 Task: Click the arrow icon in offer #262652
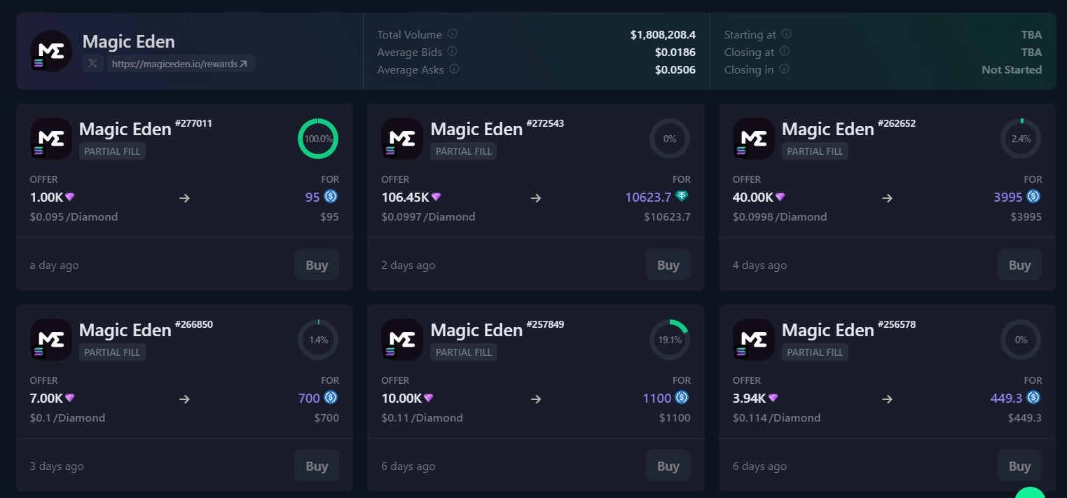887,198
